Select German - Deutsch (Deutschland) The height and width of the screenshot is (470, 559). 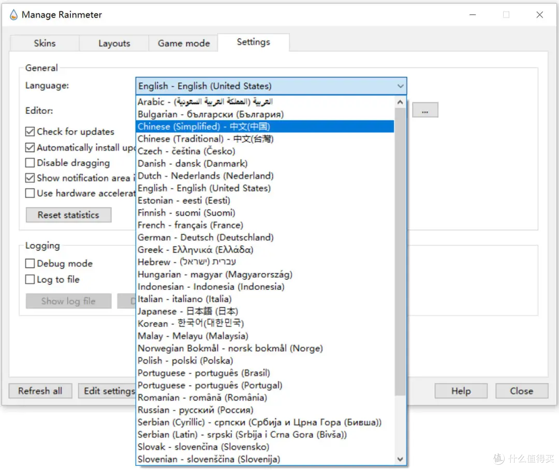click(265, 238)
